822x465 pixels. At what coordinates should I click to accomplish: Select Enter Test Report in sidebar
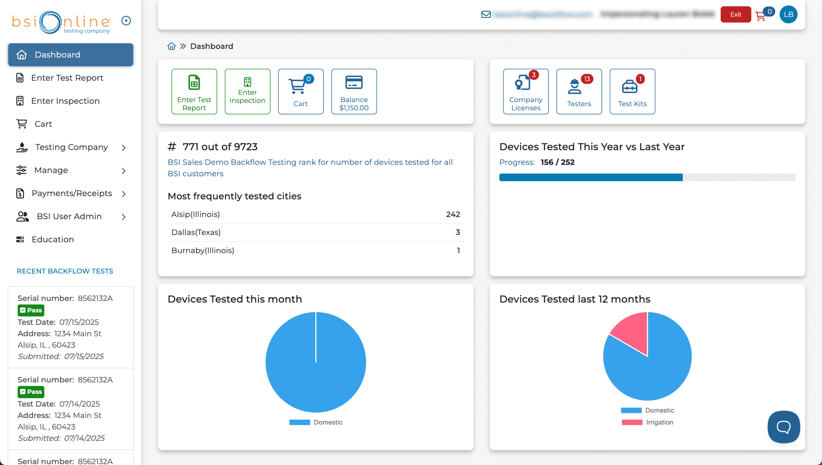point(67,78)
